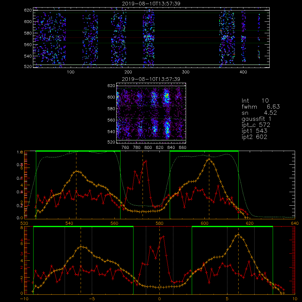Click x-axis label 0 of bottom plot
Image resolution: width=302 pixels, height=302 pixels.
(159, 299)
